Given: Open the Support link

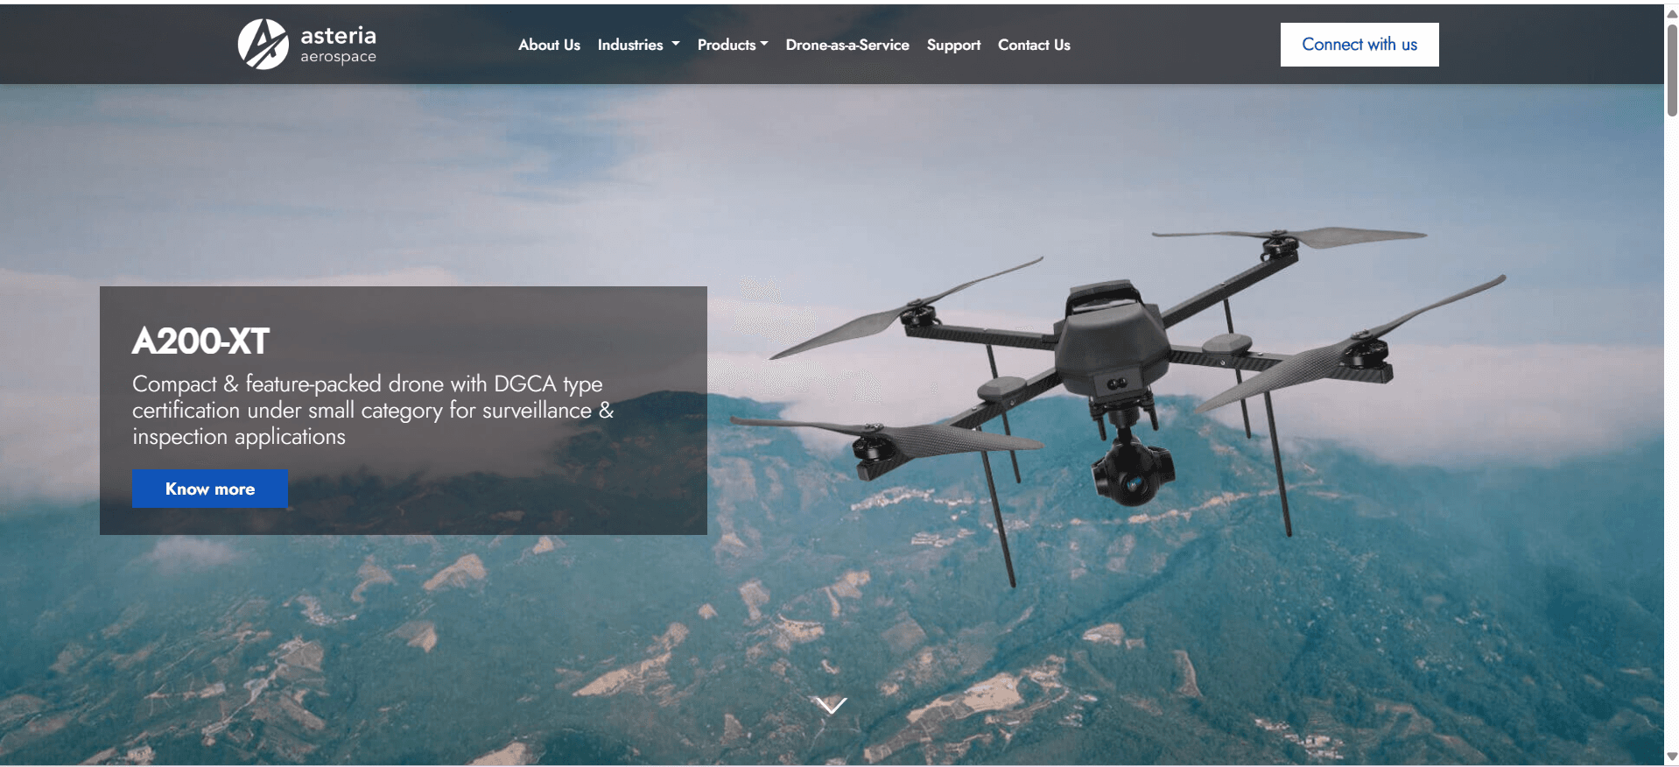Looking at the screenshot, I should (953, 45).
